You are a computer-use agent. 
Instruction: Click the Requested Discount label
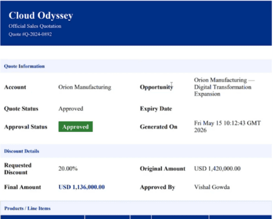(x=18, y=169)
